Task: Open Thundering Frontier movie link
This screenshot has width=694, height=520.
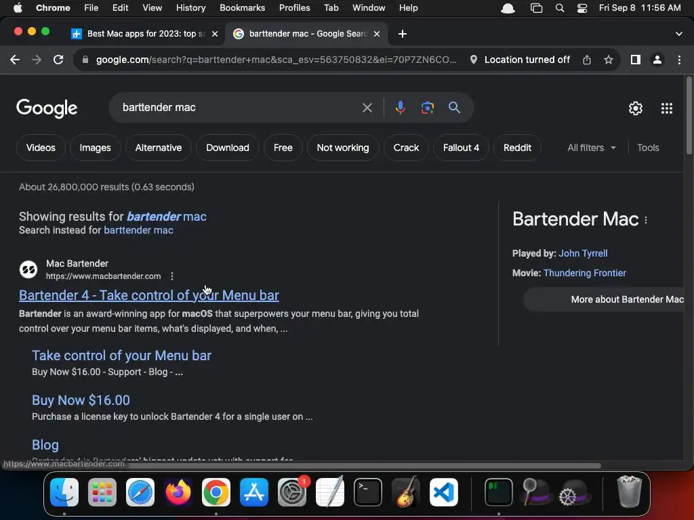Action: 585,273
